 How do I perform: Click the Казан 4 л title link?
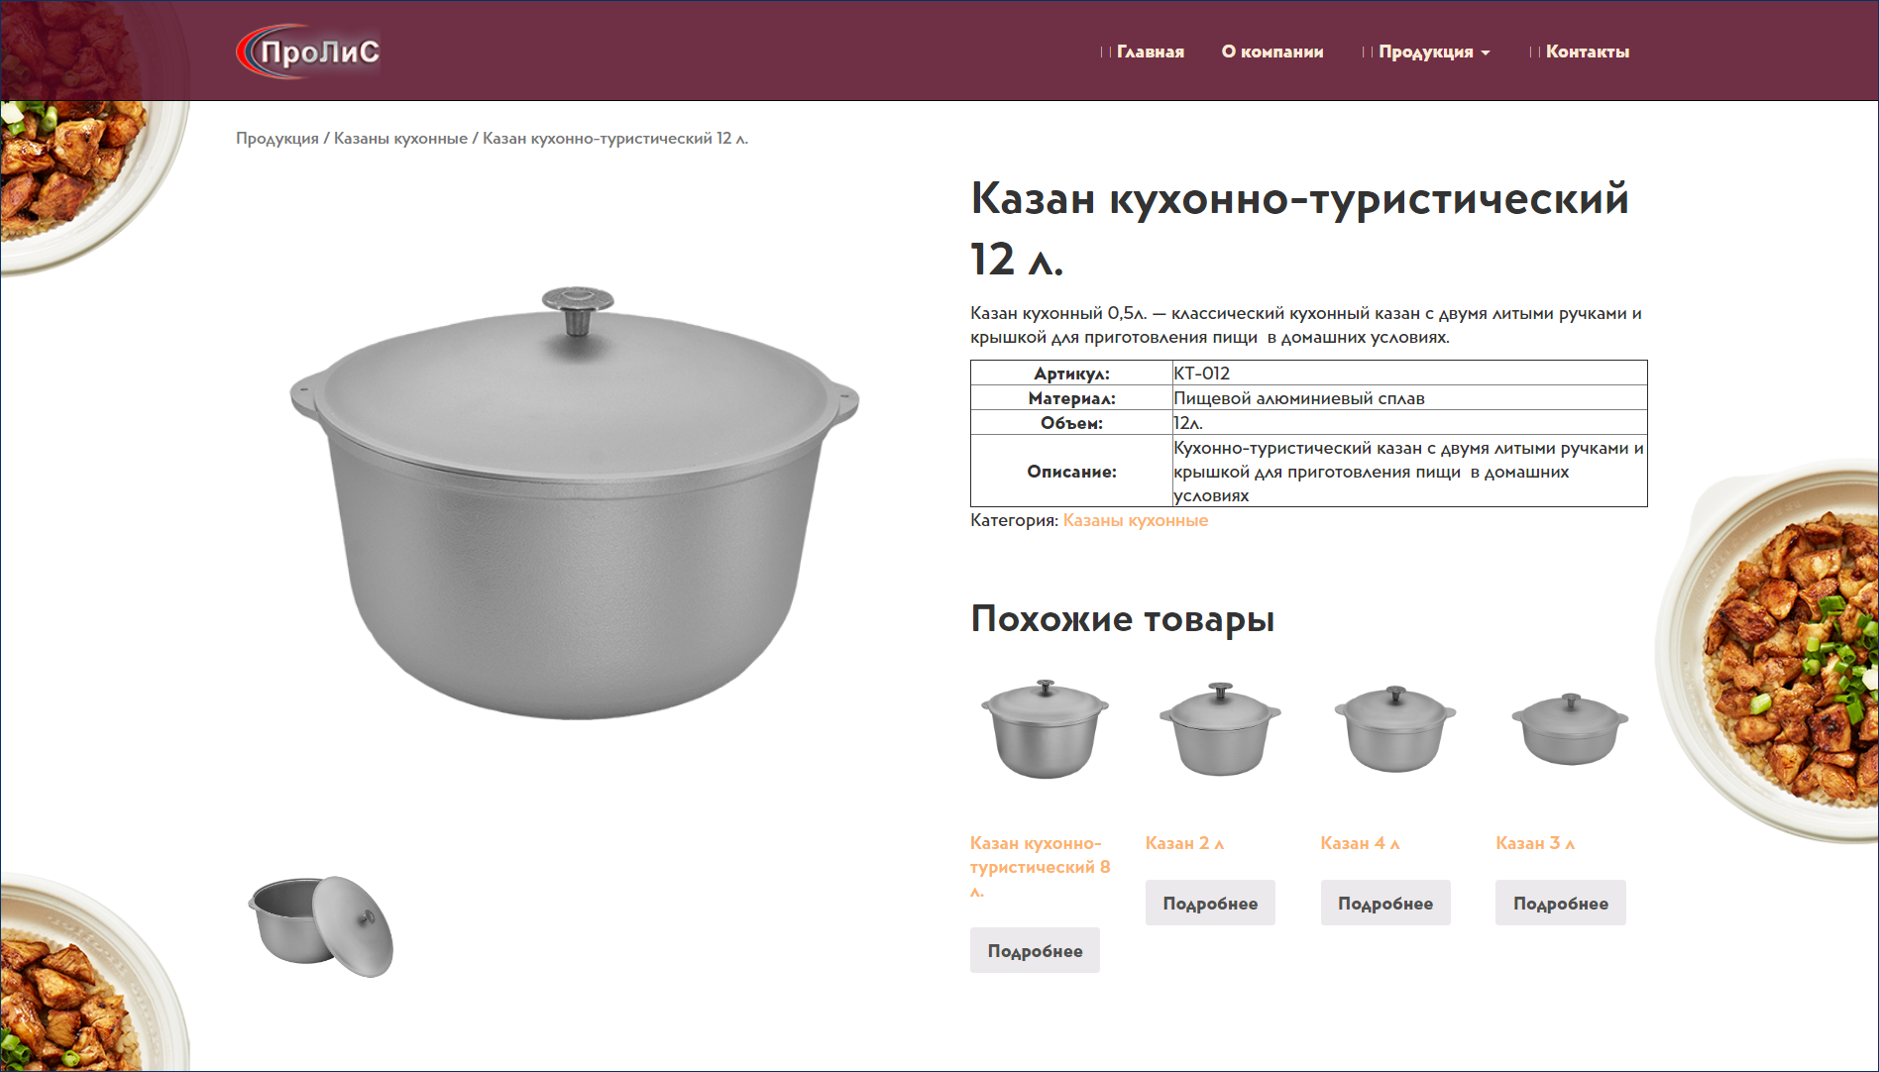pyautogui.click(x=1360, y=843)
